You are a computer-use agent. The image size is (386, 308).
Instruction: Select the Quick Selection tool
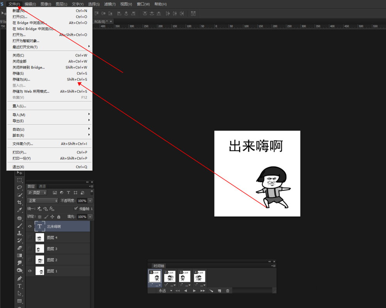tap(19, 195)
